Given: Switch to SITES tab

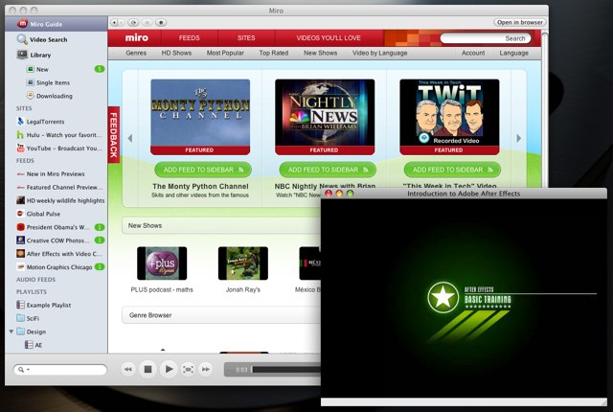Looking at the screenshot, I should pyautogui.click(x=246, y=38).
